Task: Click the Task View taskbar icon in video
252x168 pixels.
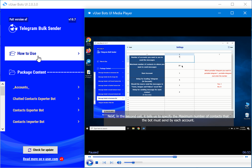Action: [x=128, y=129]
